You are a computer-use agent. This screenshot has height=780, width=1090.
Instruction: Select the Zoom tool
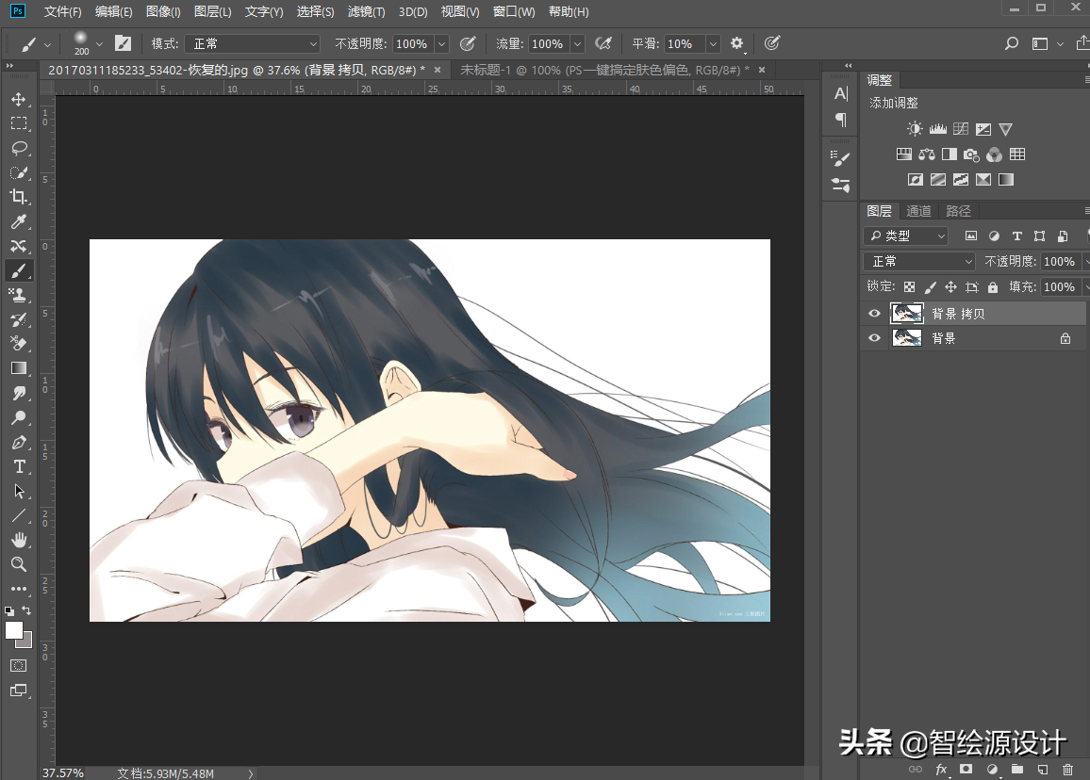pos(19,564)
